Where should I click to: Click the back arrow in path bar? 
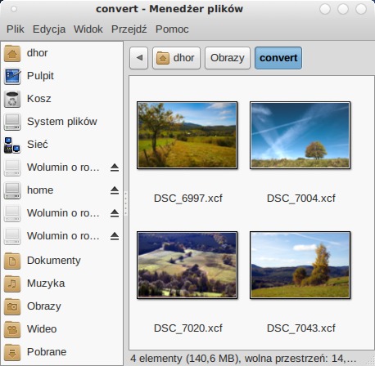(139, 58)
